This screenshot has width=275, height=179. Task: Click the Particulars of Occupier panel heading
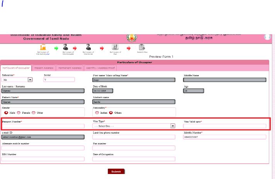pos(134,62)
